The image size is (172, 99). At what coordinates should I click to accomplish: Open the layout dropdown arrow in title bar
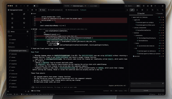[37, 6]
